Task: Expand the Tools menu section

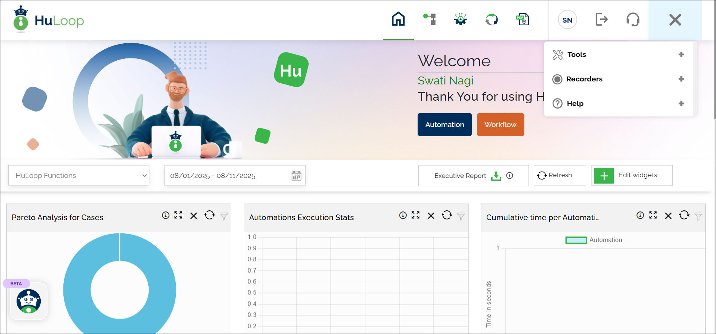Action: (x=681, y=55)
